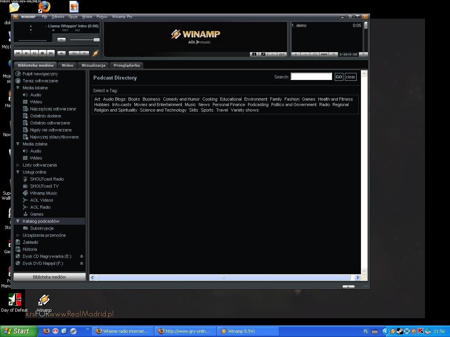The height and width of the screenshot is (337, 450).
Task: Click the magnifier icon in display panel
Action: point(263,54)
